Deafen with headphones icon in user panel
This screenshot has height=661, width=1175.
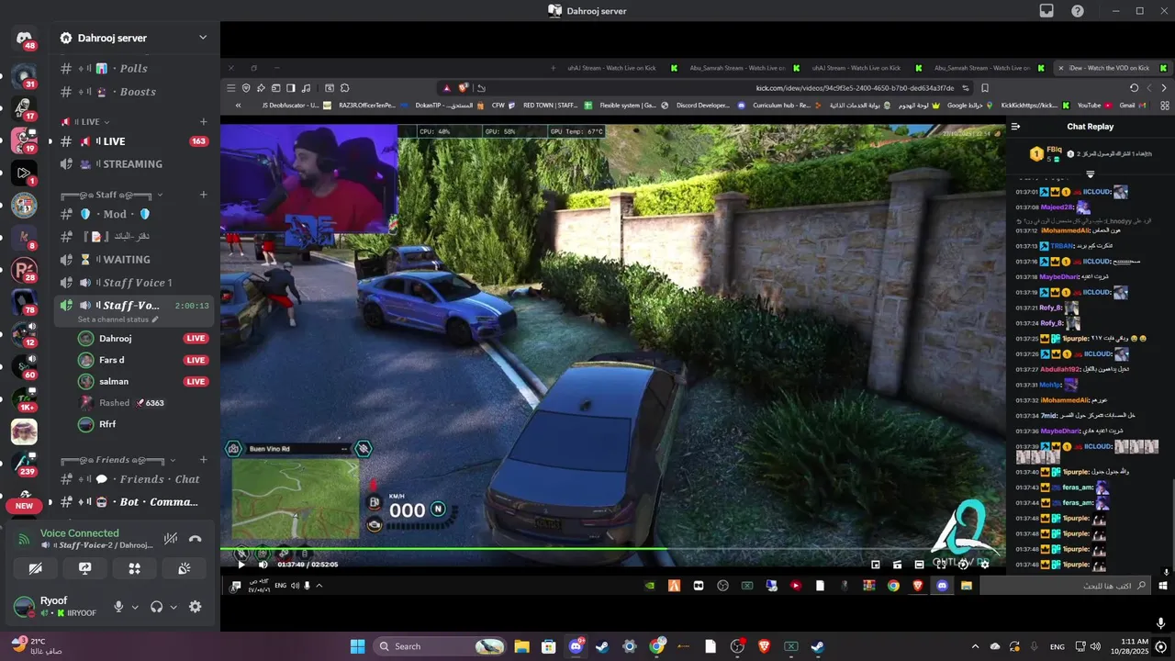pos(157,607)
